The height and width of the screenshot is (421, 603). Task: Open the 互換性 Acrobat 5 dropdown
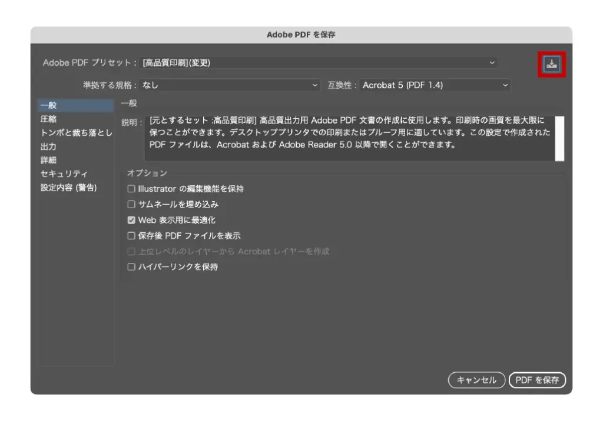click(x=435, y=85)
